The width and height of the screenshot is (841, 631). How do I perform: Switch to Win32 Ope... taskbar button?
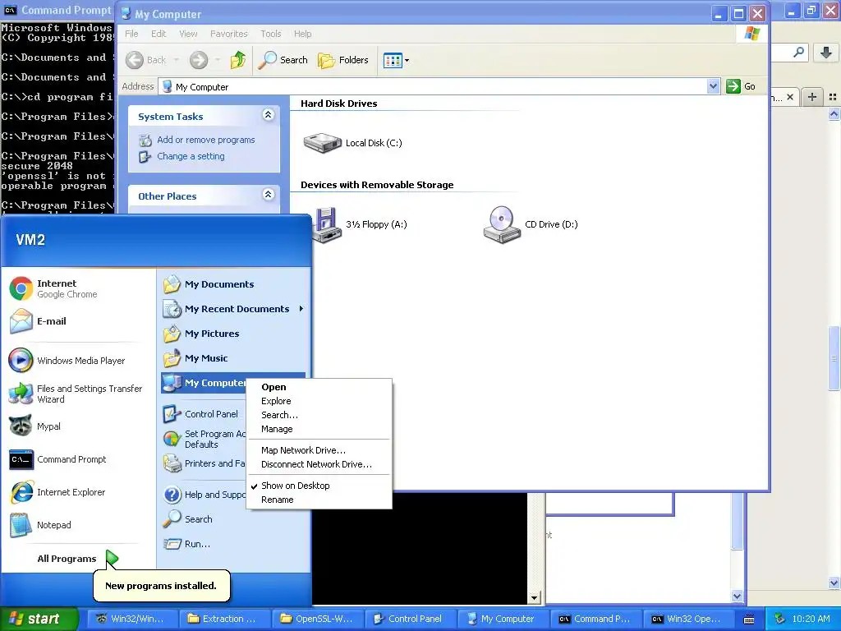tap(687, 619)
